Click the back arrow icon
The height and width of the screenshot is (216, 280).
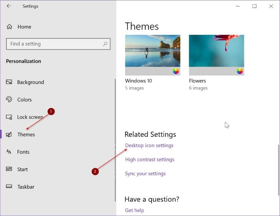pyautogui.click(x=9, y=6)
